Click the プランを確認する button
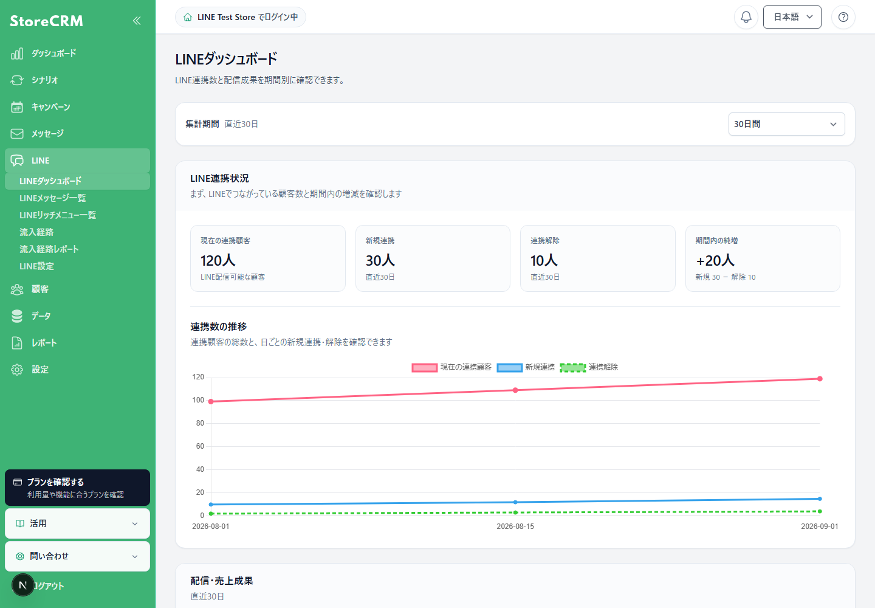 click(77, 488)
